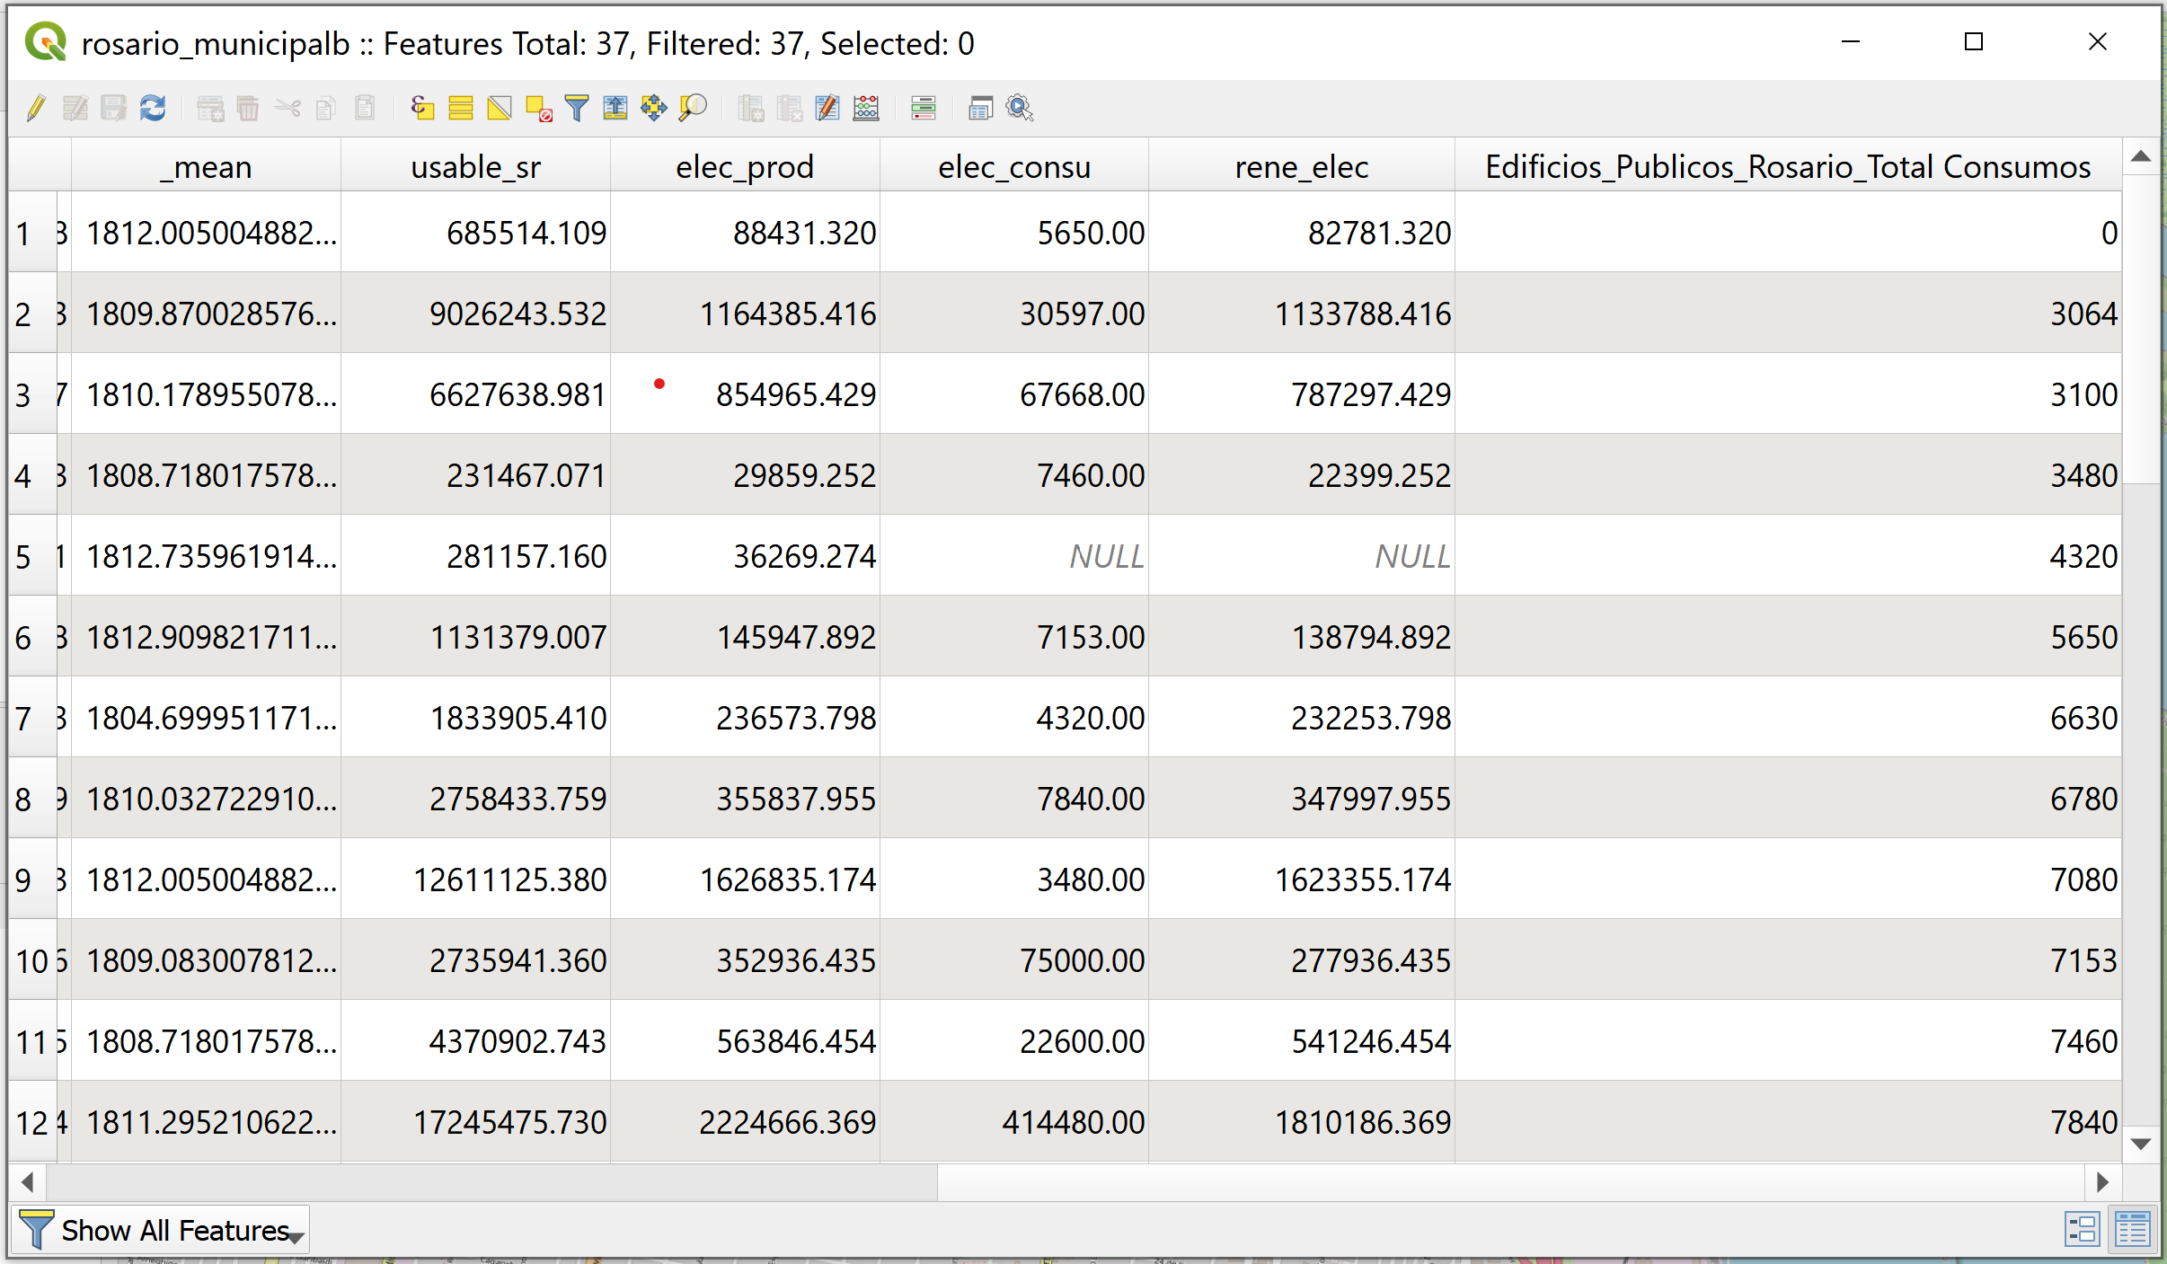Open Conditional Formatting panel icon
2167x1264 pixels.
[x=924, y=109]
